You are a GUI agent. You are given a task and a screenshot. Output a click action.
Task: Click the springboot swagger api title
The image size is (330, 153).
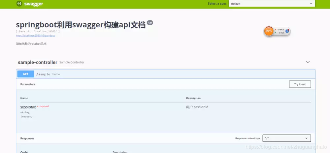(x=81, y=25)
